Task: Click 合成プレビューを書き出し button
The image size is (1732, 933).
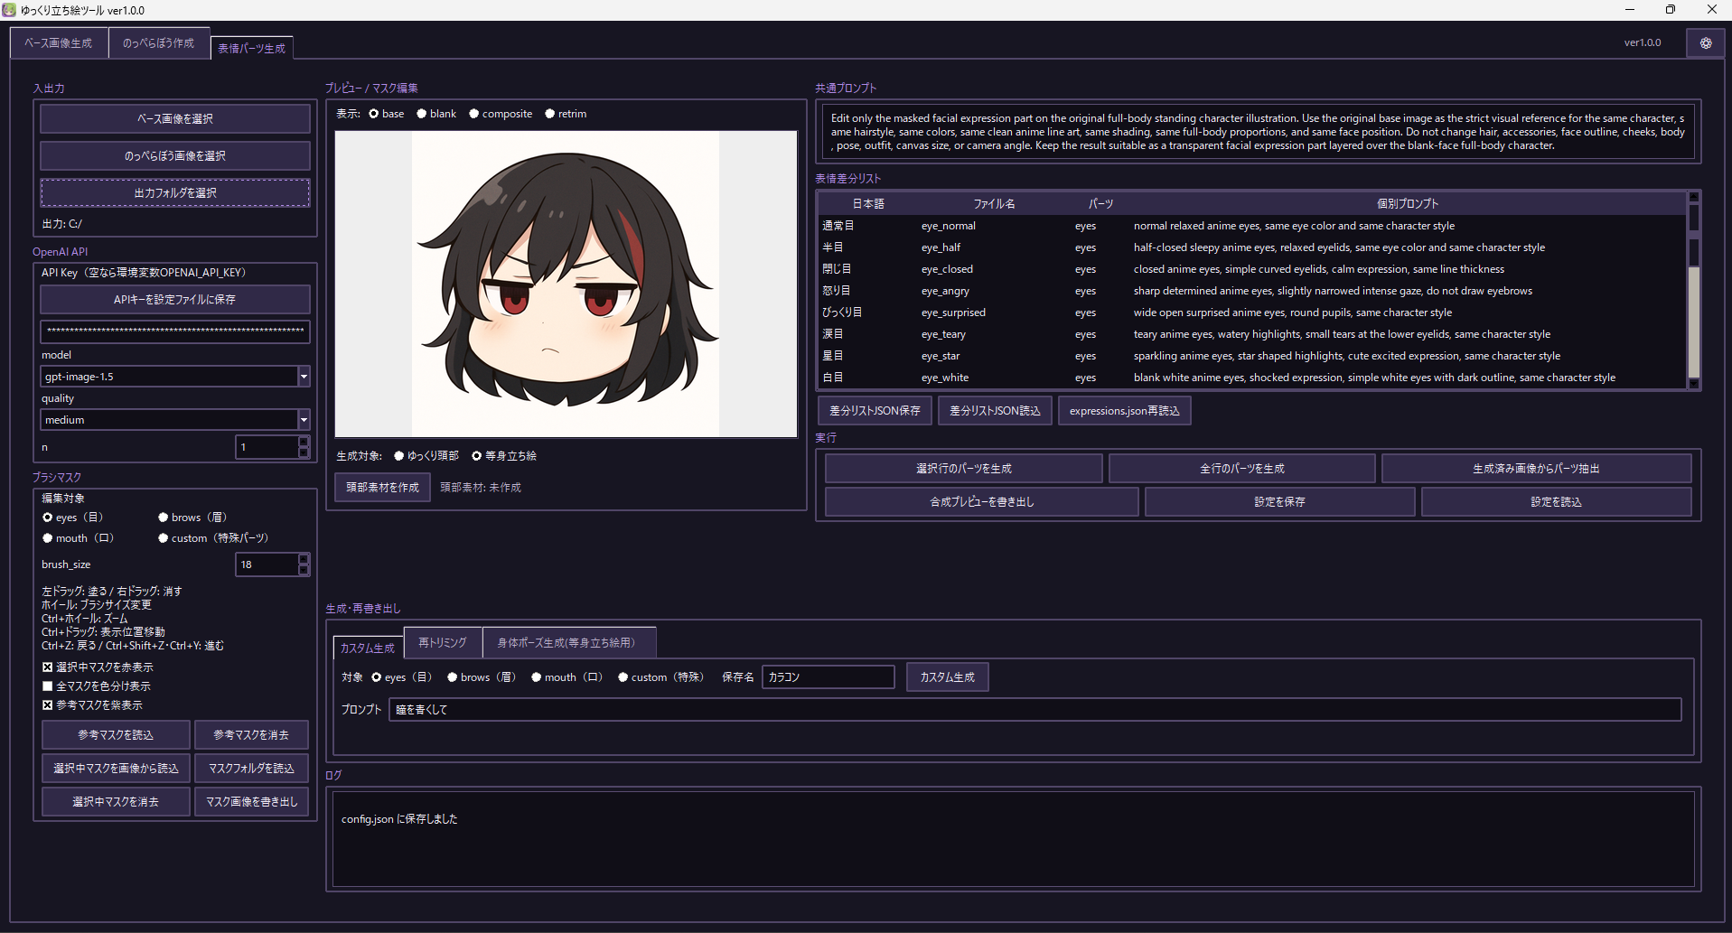Action: point(982,502)
